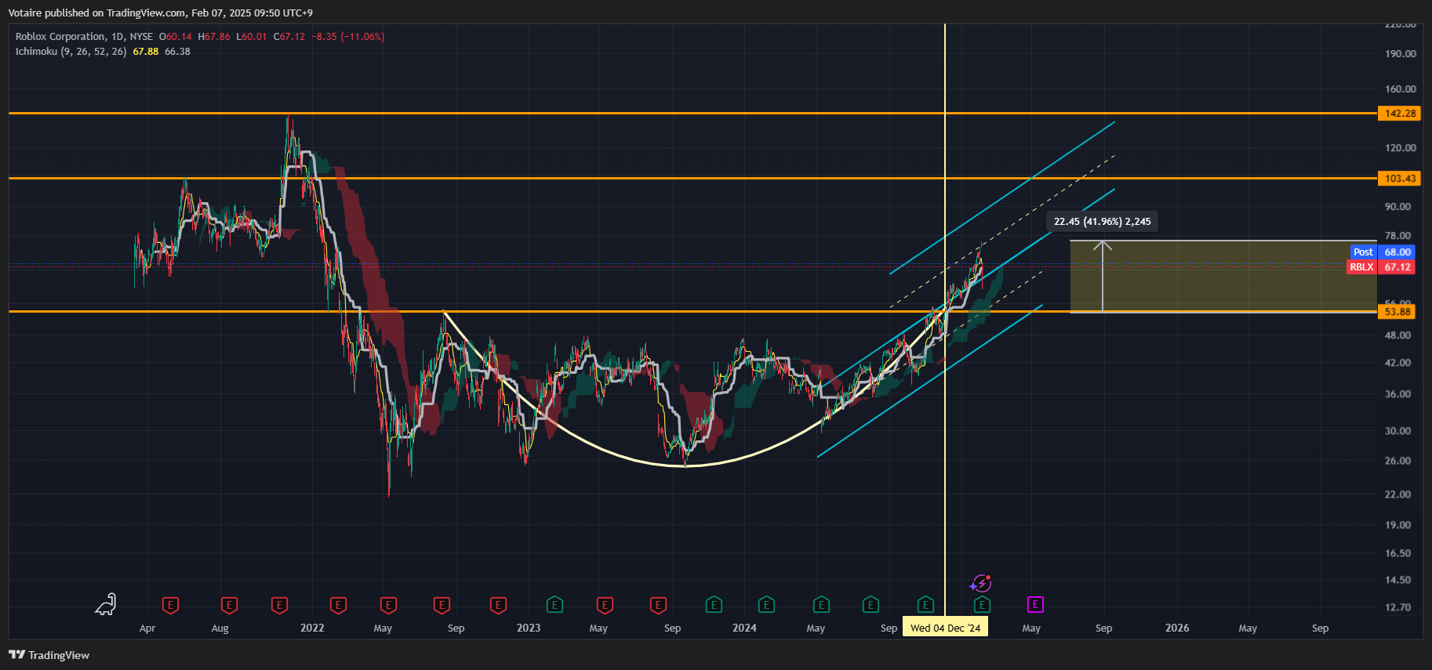Click the change value −8.35 (−11.06%)
The height and width of the screenshot is (670, 1432).
tap(347, 37)
